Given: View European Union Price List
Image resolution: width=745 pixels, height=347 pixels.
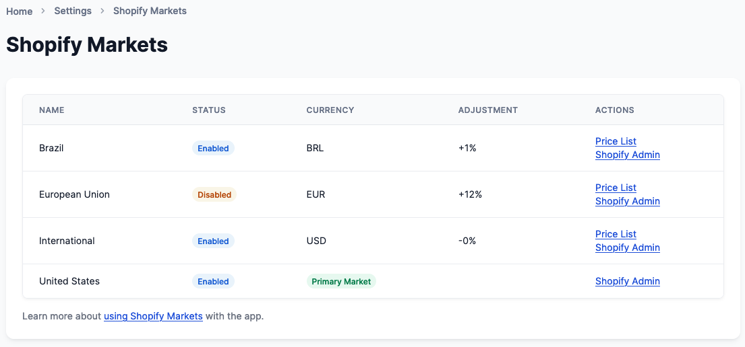Looking at the screenshot, I should click(616, 188).
